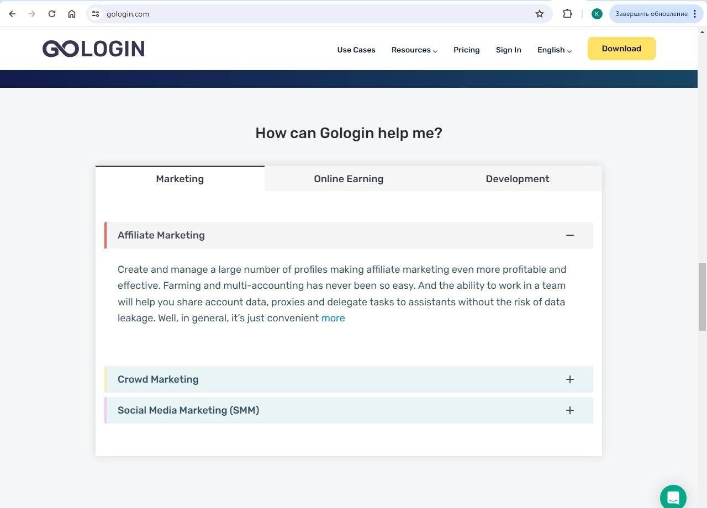Viewport: 707px width, 508px height.
Task: Switch to the Development tab
Action: tap(518, 178)
